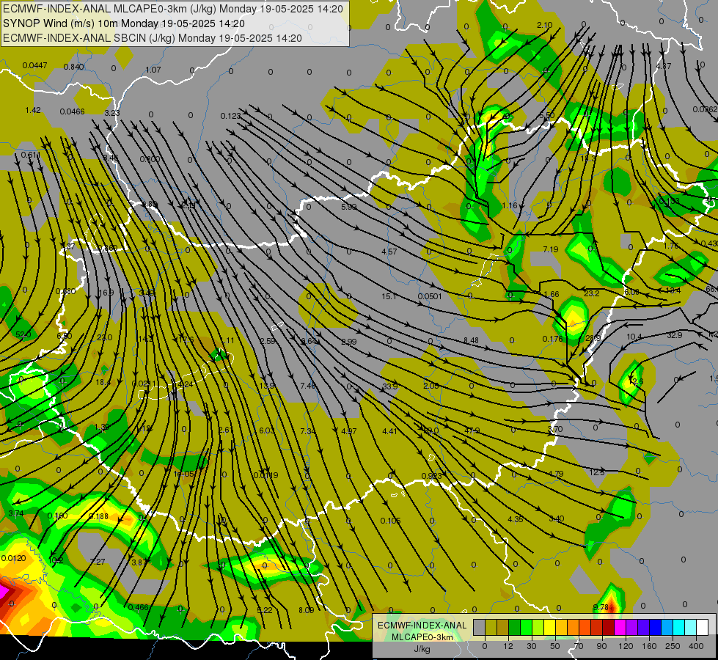Click the pure yellow legend swatch
This screenshot has width=718, height=660.
point(550,627)
